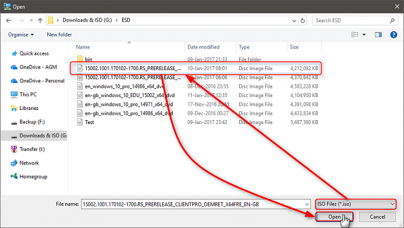Viewport: 404px width, 228px height.
Task: Expand the File name dropdown arrow
Action: (307, 204)
